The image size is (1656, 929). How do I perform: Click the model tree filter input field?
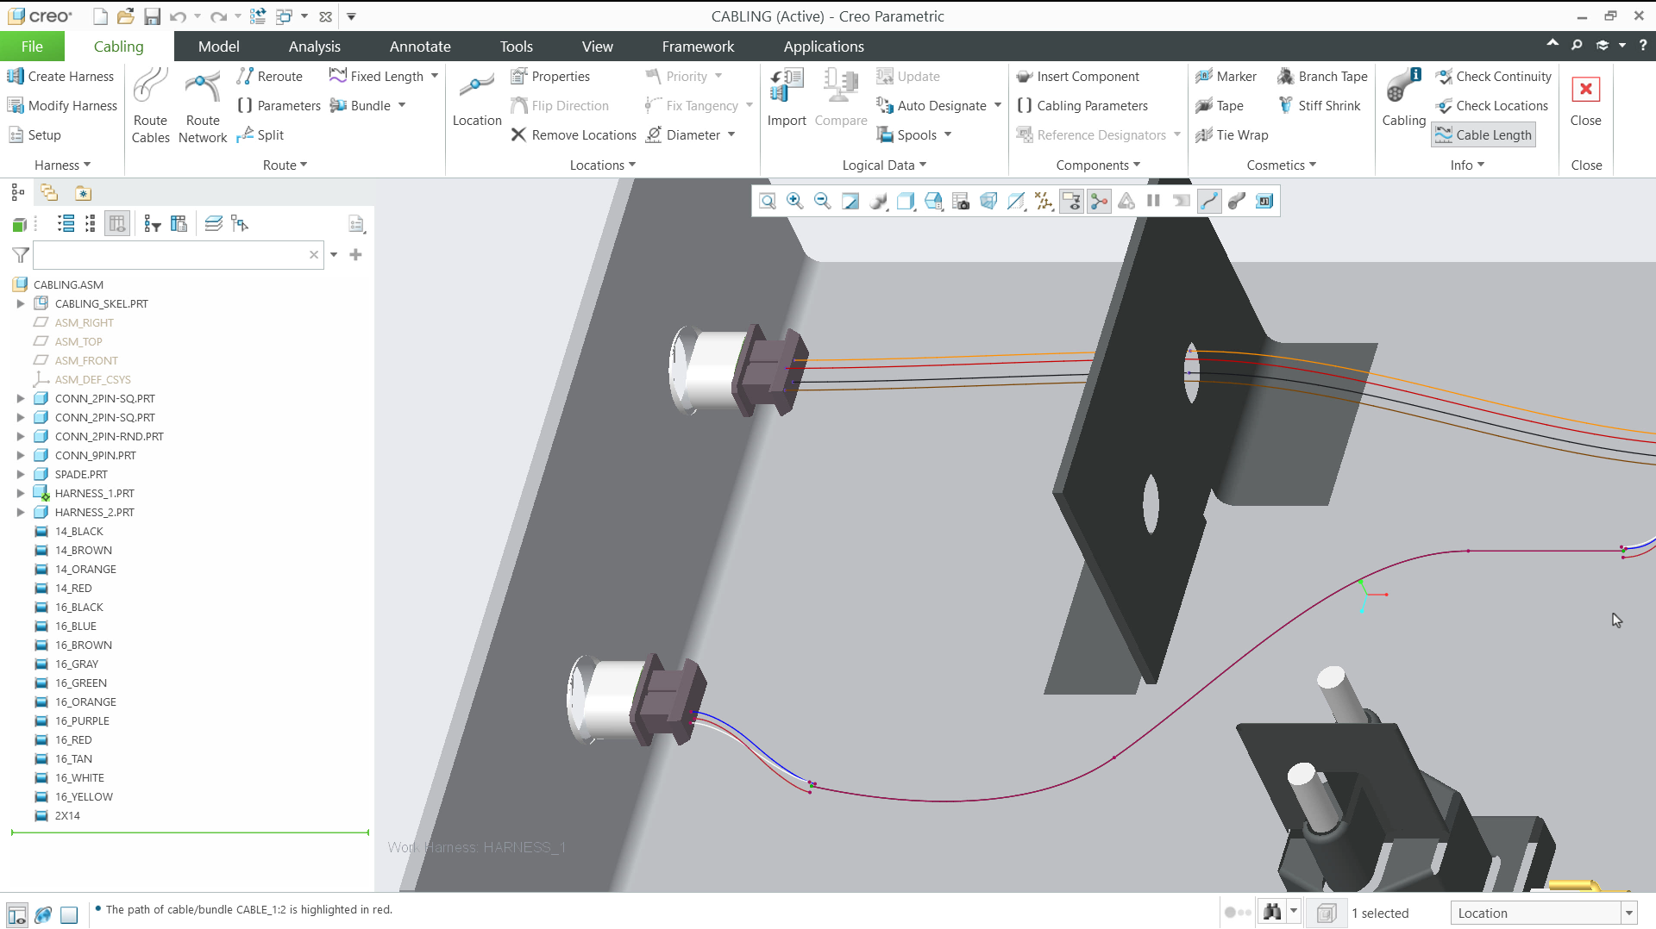[170, 254]
